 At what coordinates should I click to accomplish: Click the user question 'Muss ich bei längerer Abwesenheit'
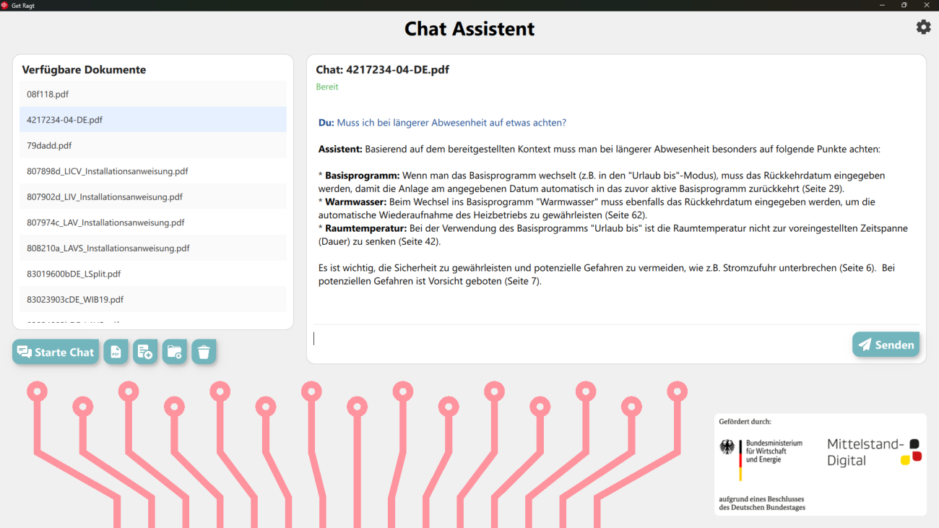[442, 123]
